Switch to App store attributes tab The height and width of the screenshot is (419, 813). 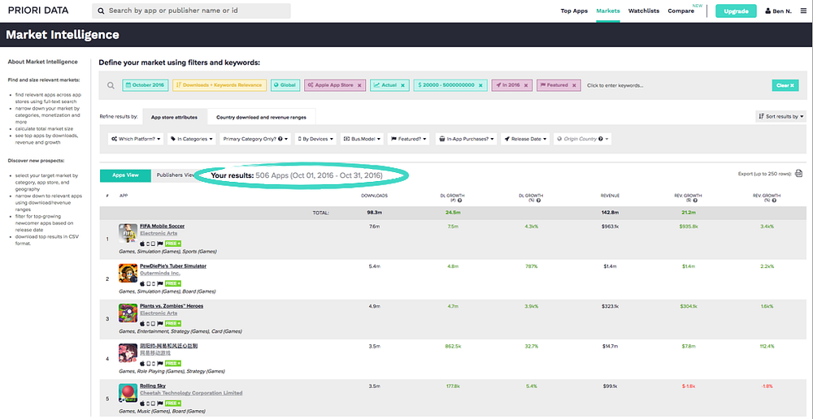(x=174, y=118)
